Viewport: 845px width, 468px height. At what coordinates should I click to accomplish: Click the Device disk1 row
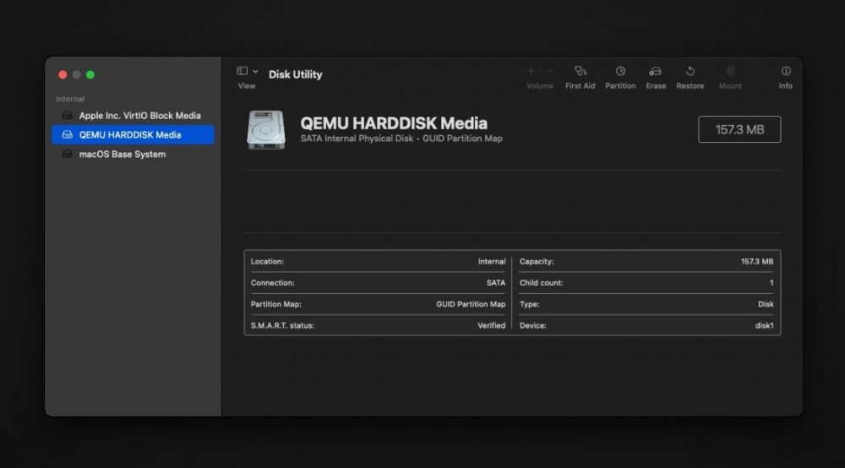click(x=646, y=325)
